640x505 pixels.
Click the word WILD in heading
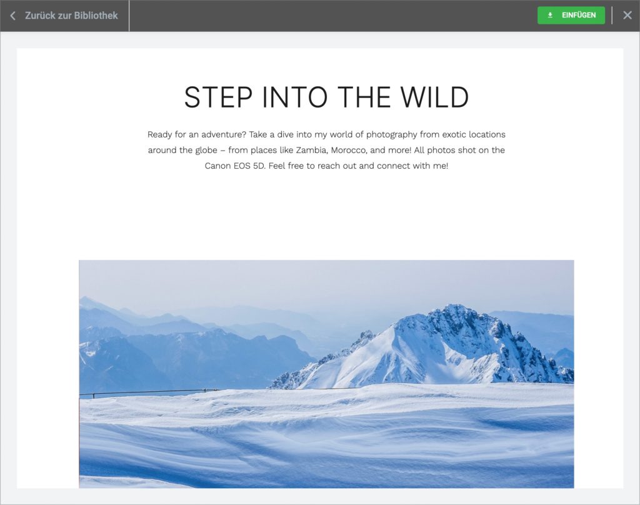pyautogui.click(x=434, y=97)
